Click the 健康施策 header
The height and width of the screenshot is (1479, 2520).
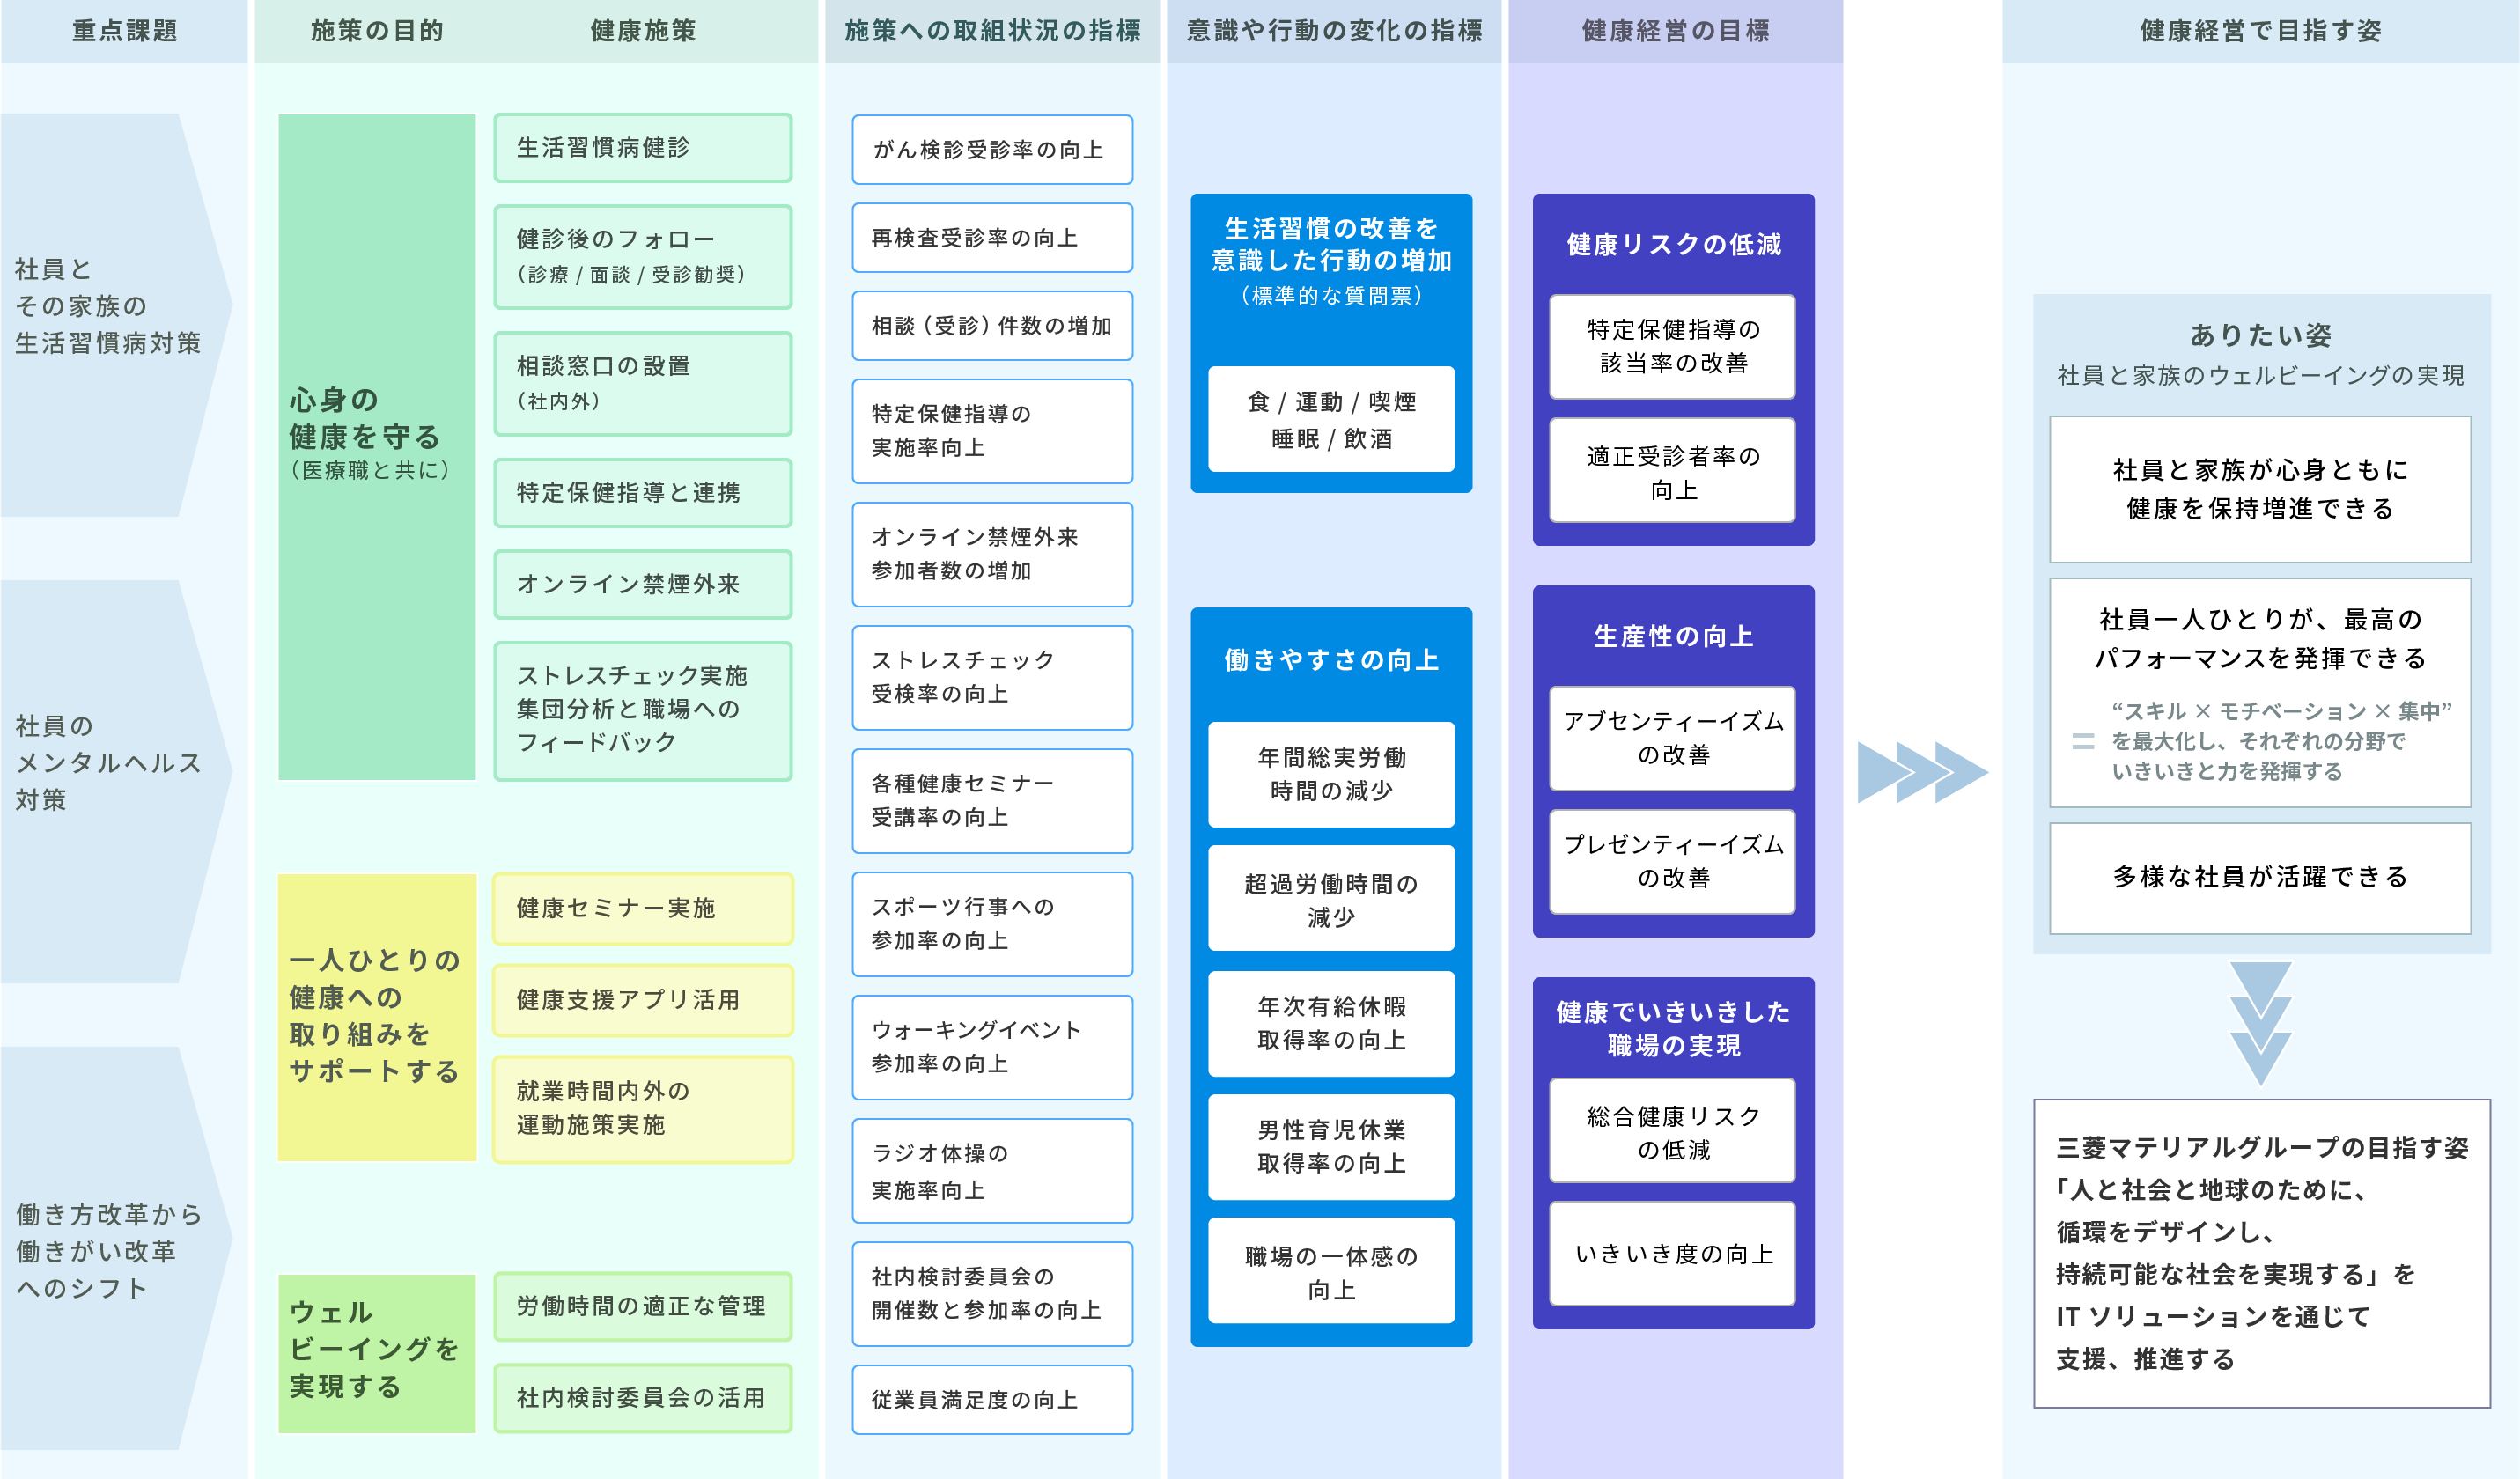point(643,31)
